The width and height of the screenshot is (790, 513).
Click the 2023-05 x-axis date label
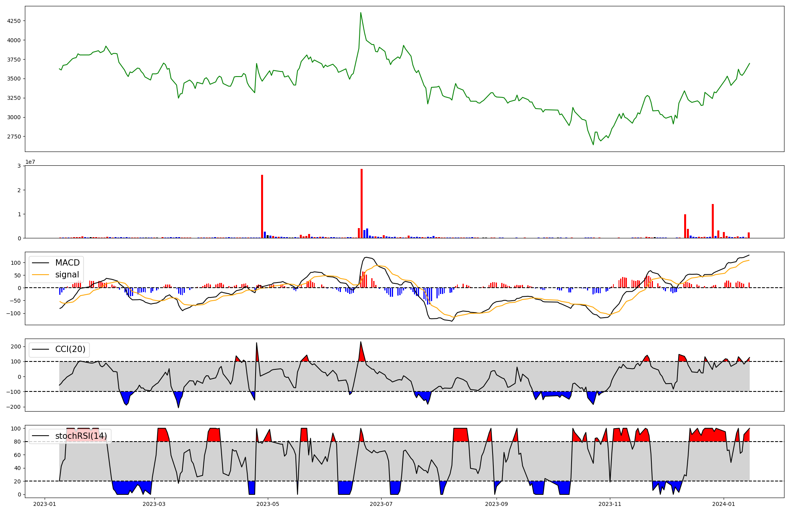(268, 504)
